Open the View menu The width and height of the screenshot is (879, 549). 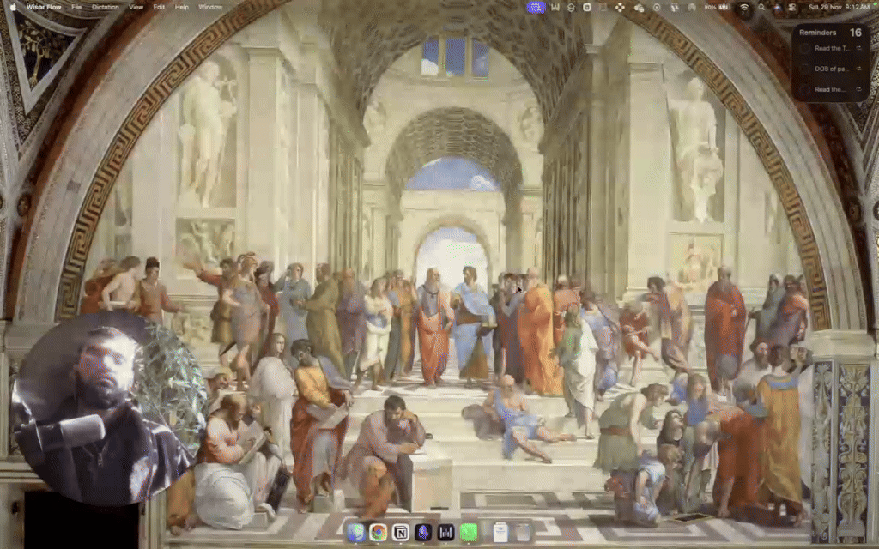pos(136,7)
